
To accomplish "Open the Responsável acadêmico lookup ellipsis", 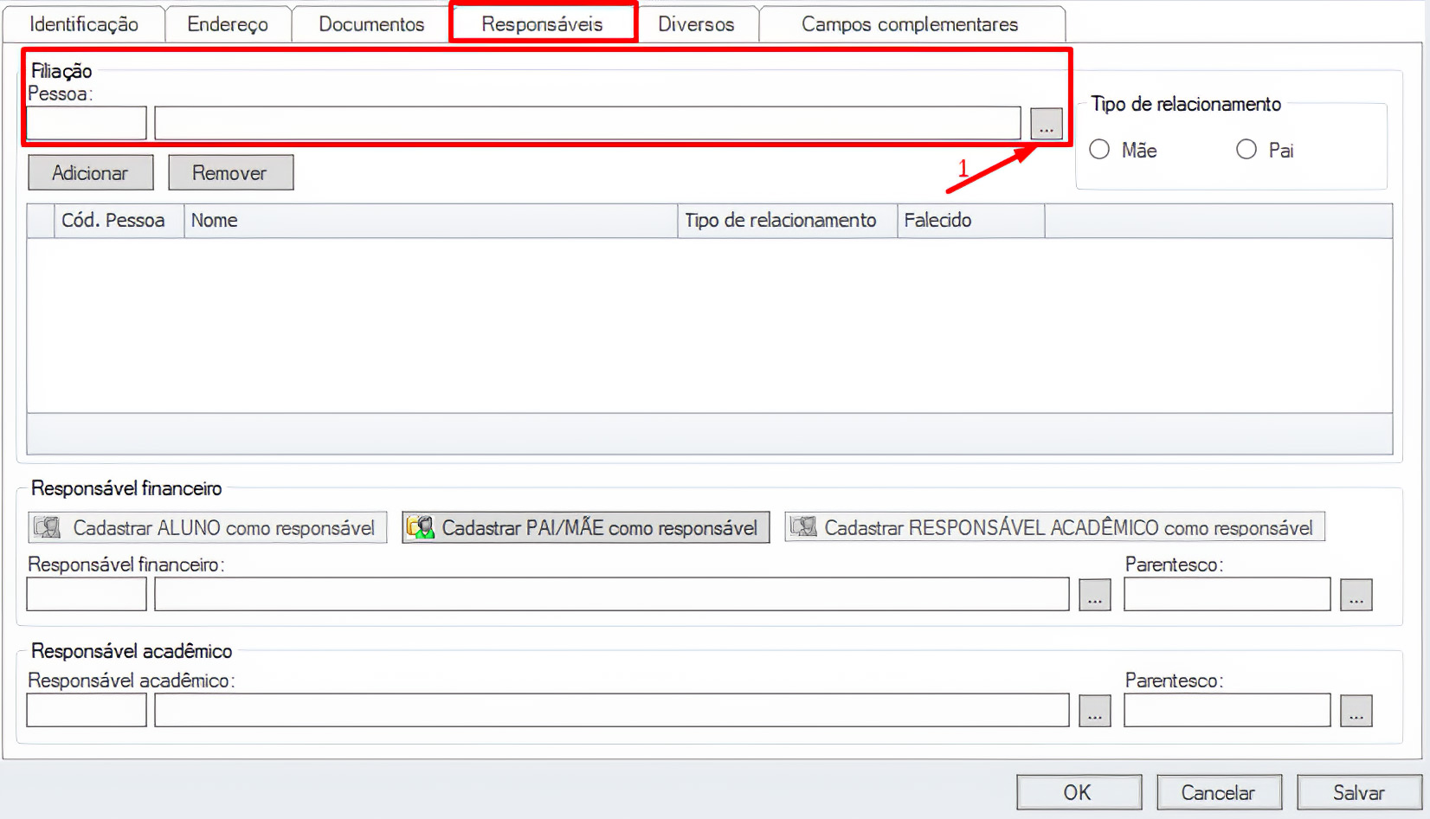I will (x=1094, y=711).
